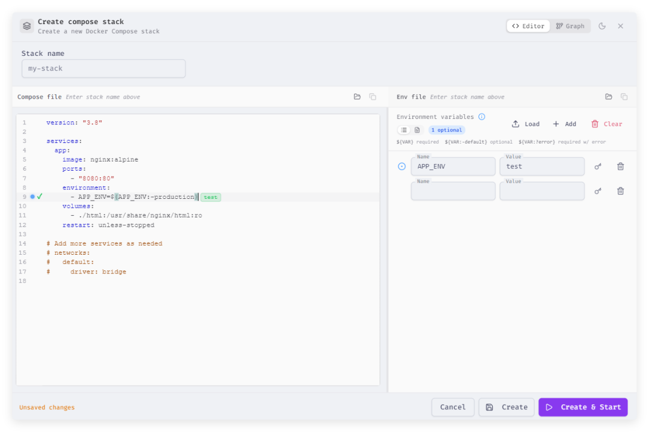Viewport: 649px width, 432px height.
Task: Delete the empty variable row
Action: pos(620,191)
